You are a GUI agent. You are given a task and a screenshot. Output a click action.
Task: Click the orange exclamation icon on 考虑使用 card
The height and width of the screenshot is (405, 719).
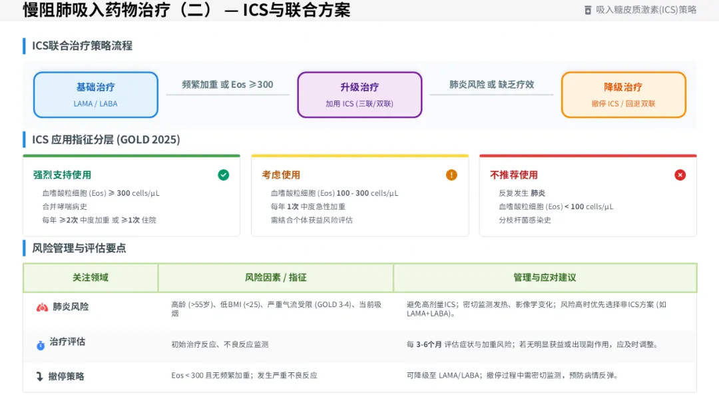coord(451,175)
